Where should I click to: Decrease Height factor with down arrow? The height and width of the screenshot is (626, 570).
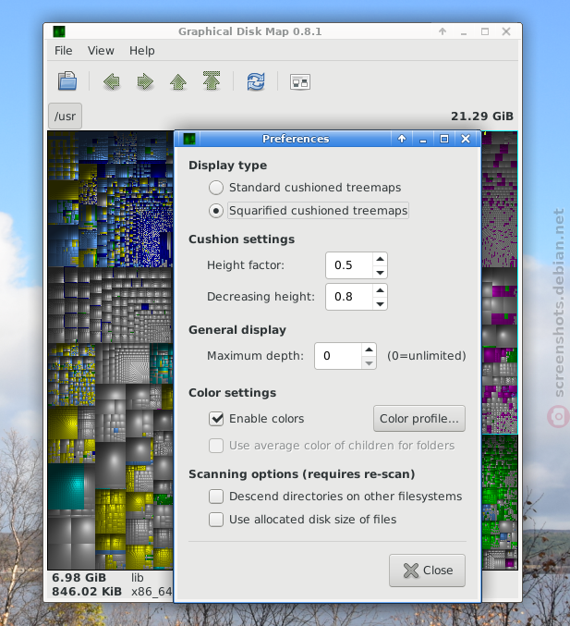click(380, 272)
